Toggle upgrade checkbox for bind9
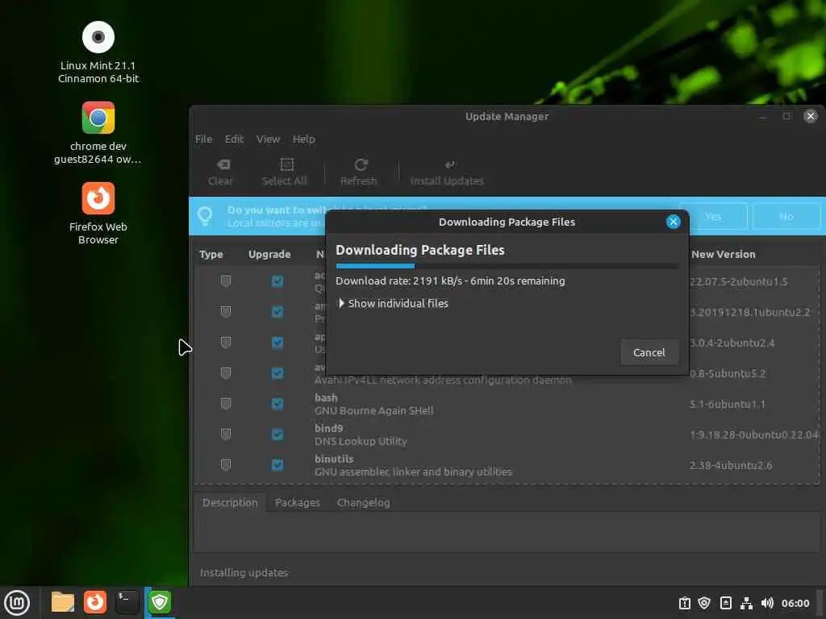826x619 pixels. point(277,434)
